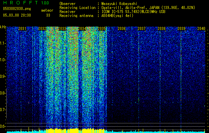Click time marker 2039
This screenshot has height=133, width=209.
tap(181, 29)
